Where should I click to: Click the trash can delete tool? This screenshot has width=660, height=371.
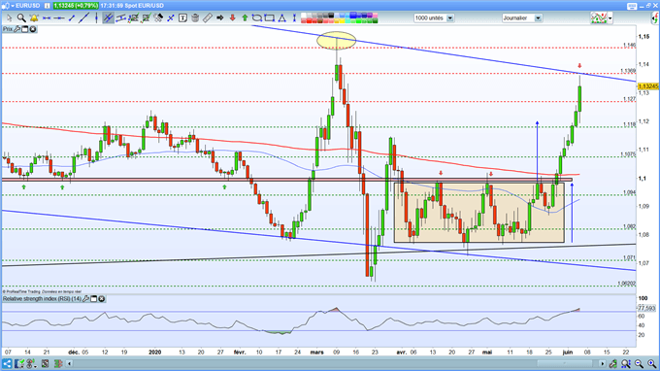click(x=195, y=18)
